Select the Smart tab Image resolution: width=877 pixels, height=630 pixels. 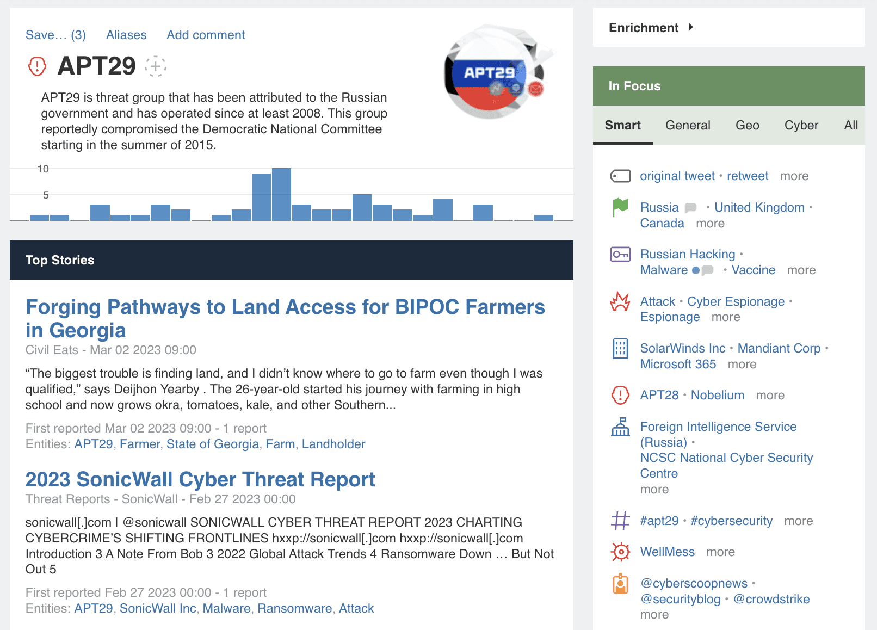coord(623,125)
